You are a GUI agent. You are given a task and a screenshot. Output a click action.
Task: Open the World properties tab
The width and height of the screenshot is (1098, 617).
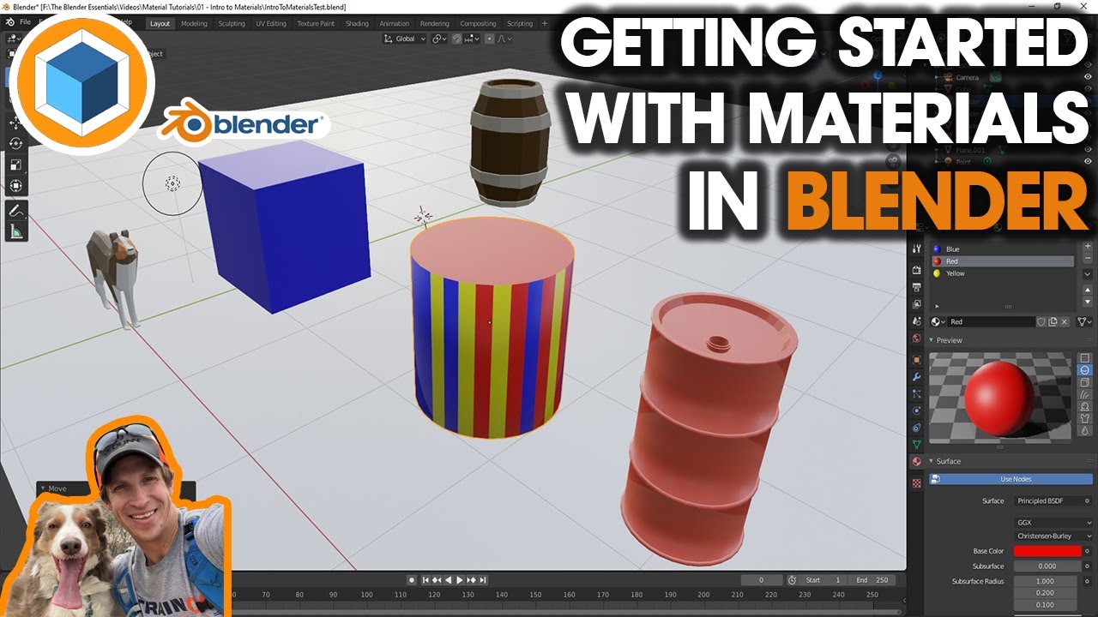916,338
